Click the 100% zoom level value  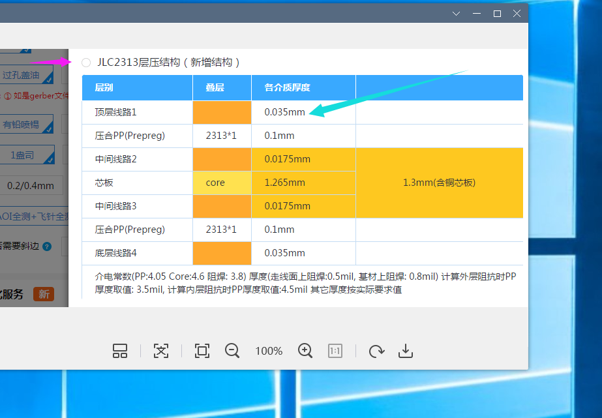point(269,351)
